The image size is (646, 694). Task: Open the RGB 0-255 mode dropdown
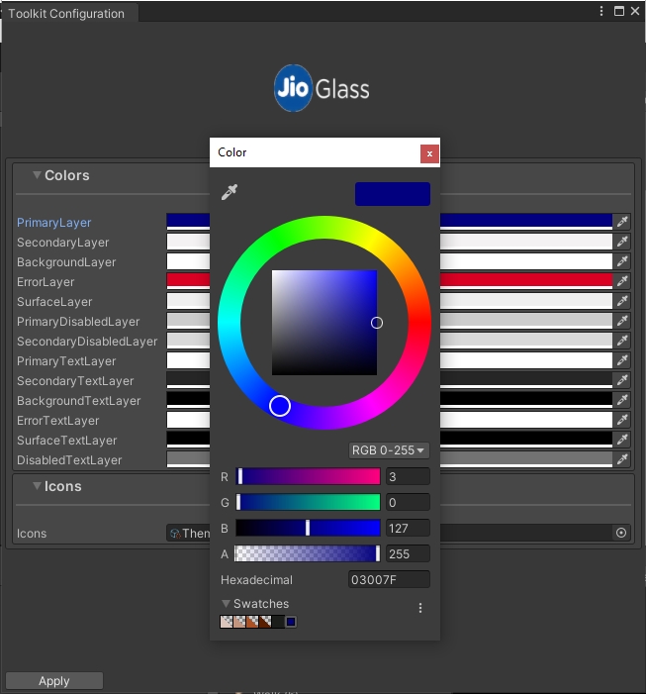(x=389, y=450)
